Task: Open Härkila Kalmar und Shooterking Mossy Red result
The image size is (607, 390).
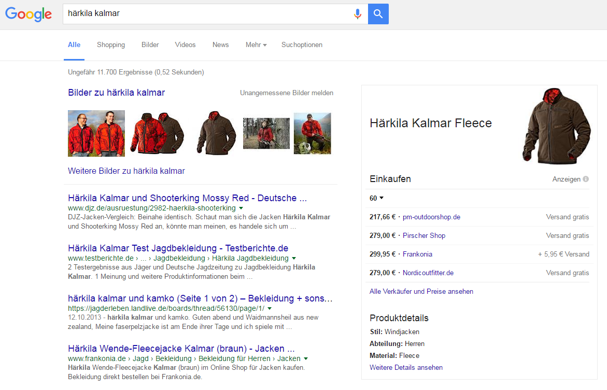Action: click(x=187, y=198)
